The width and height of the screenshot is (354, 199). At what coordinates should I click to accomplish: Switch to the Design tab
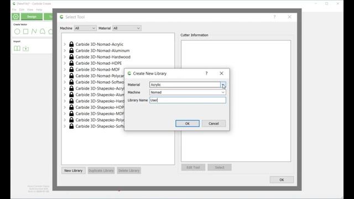tap(32, 17)
